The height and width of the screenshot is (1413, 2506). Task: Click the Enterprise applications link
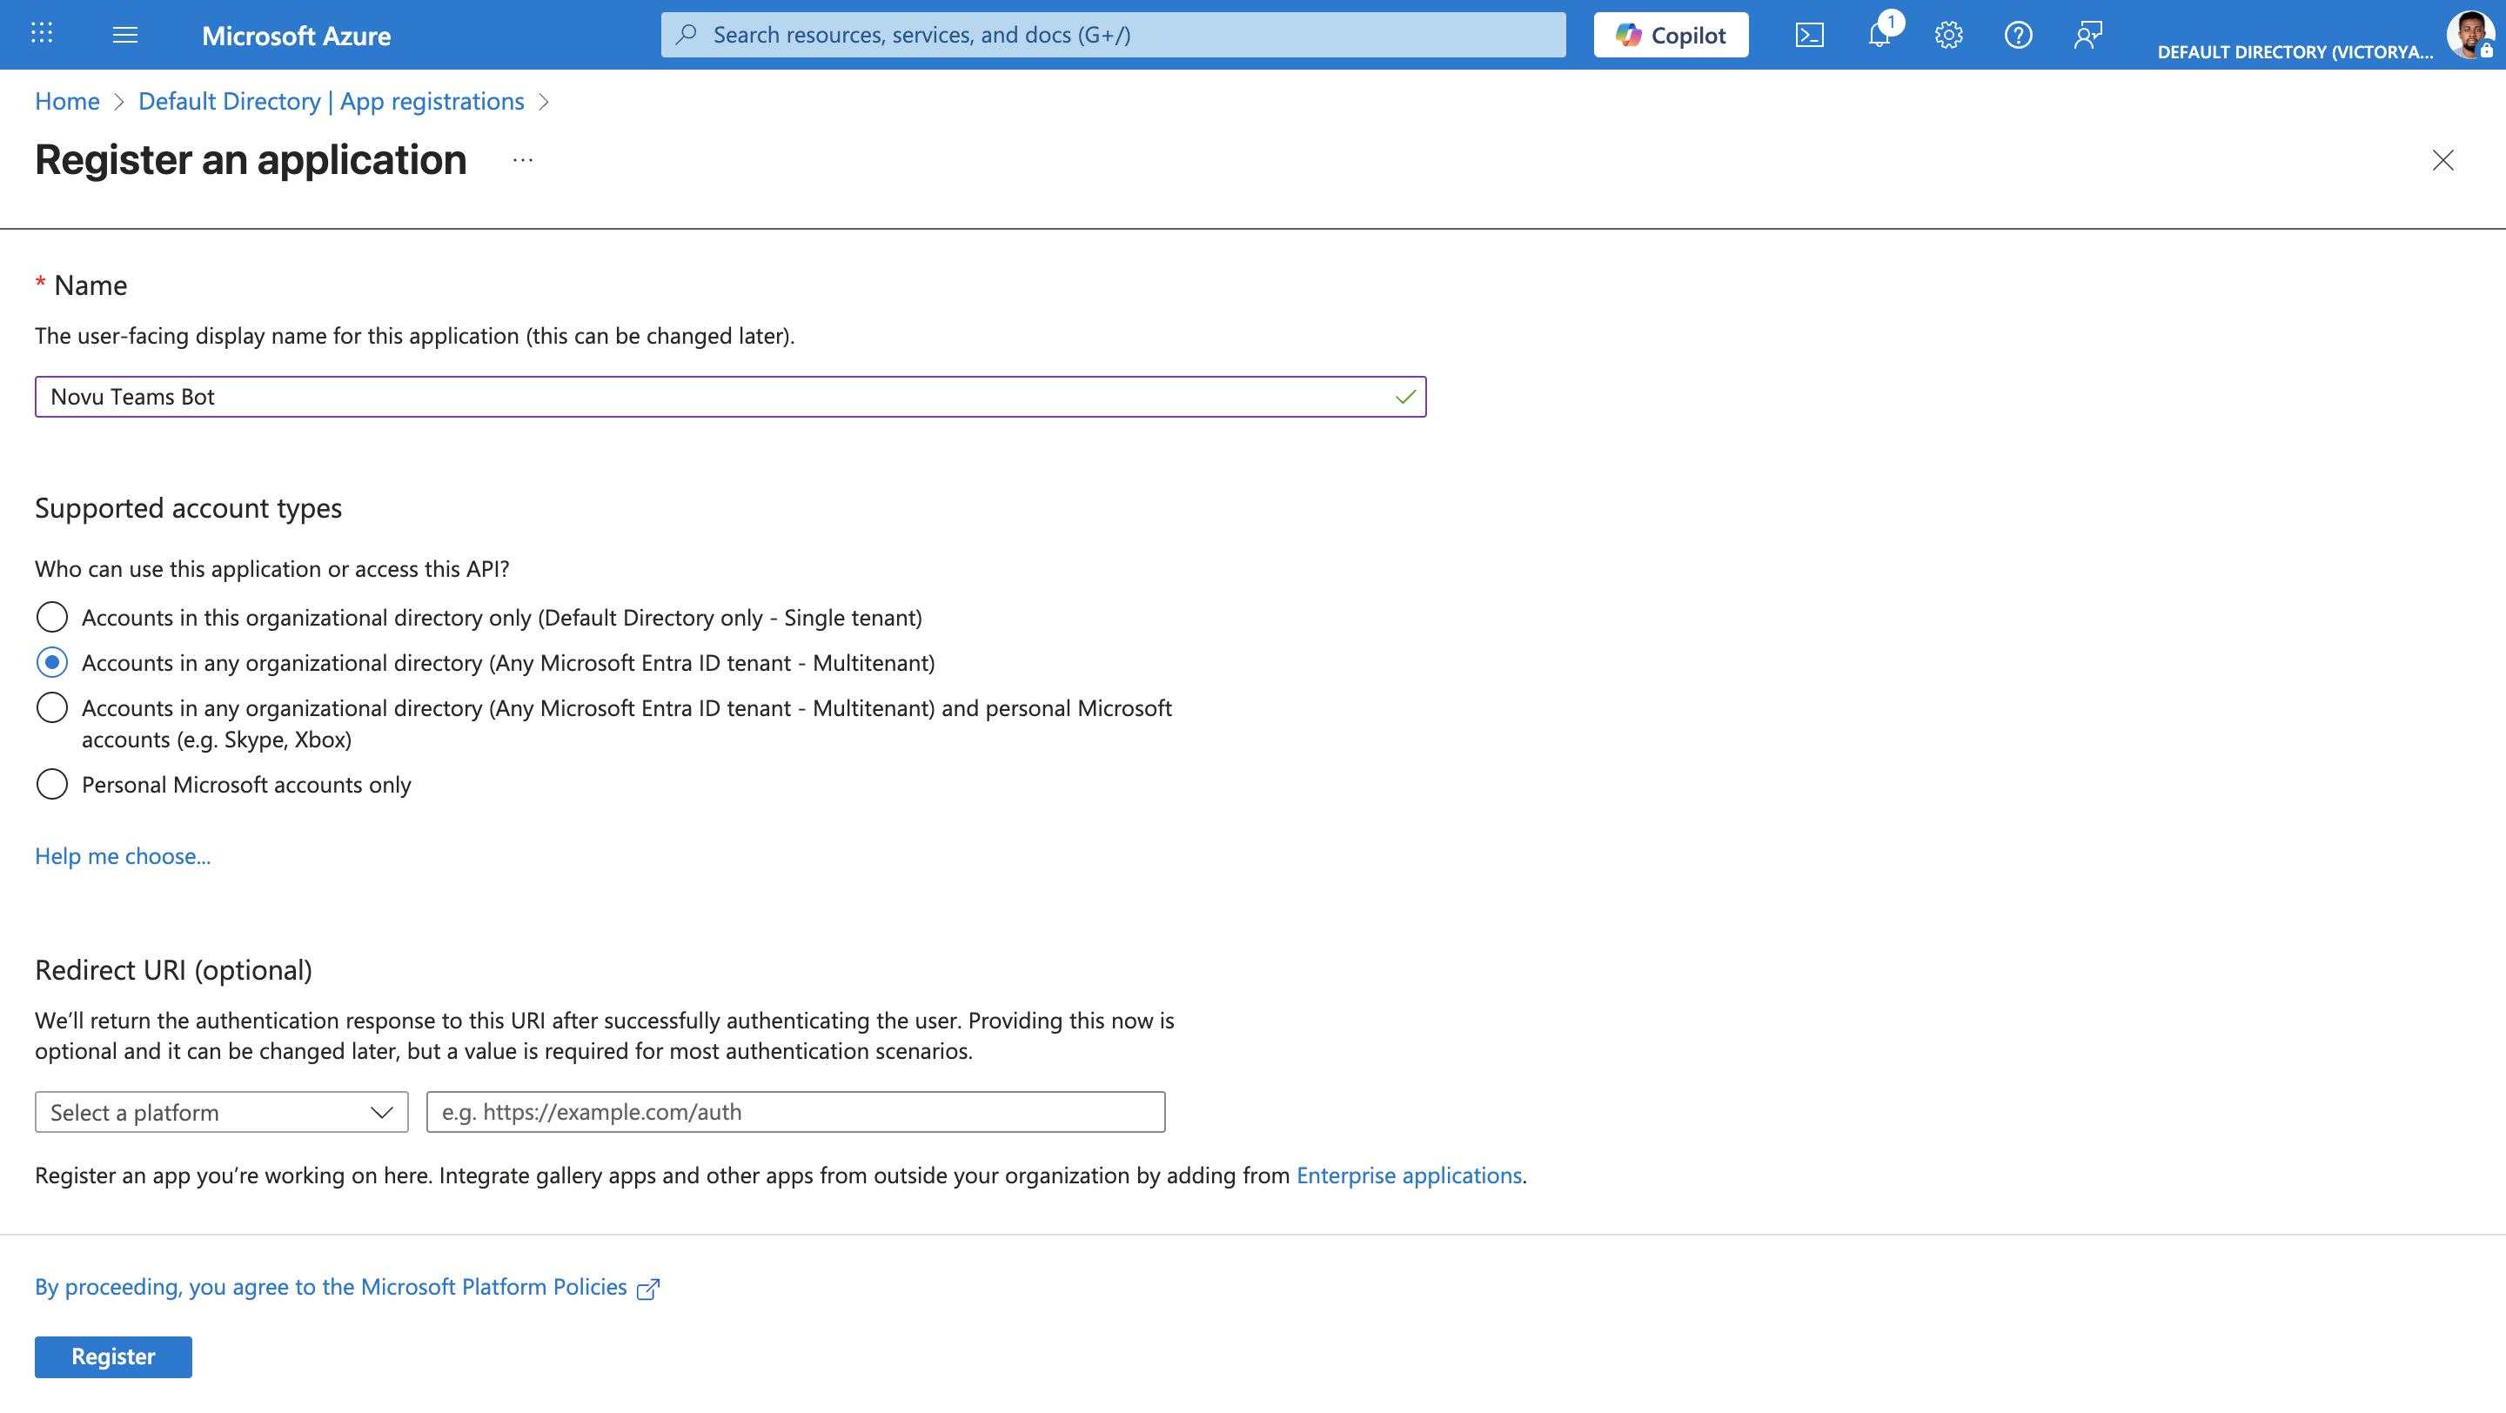[1408, 1175]
